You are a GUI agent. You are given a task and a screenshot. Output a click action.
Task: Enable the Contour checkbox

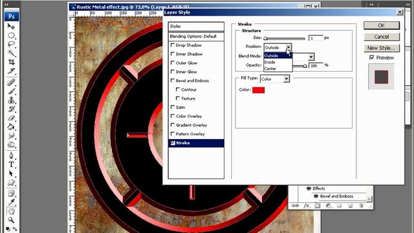178,89
